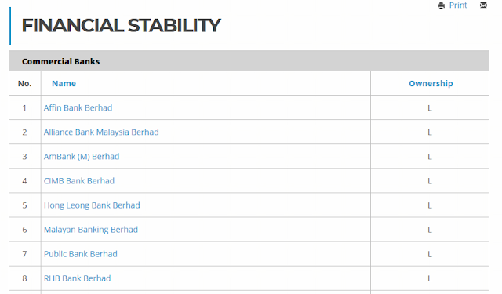Click the FINANCIAL STABILITY page heading
Screen dimensions: 502x294
click(x=122, y=26)
